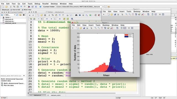Click the Save icon in Figure 2 toolbar
177x99 pixels.
115,14
